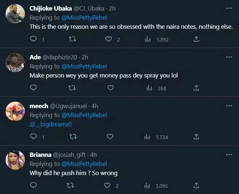239x194 pixels.
Task: Open @MissPettyRebel link in Ade's reply
Action: click(84, 67)
